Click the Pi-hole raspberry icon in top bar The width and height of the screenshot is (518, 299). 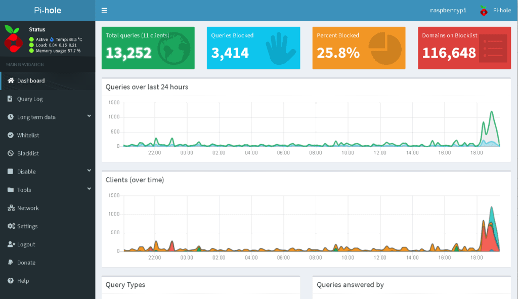[484, 10]
